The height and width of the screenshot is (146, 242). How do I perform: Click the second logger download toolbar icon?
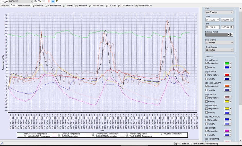pyautogui.click(x=40, y=1)
